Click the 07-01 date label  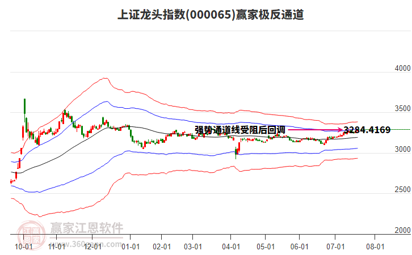(335, 247)
